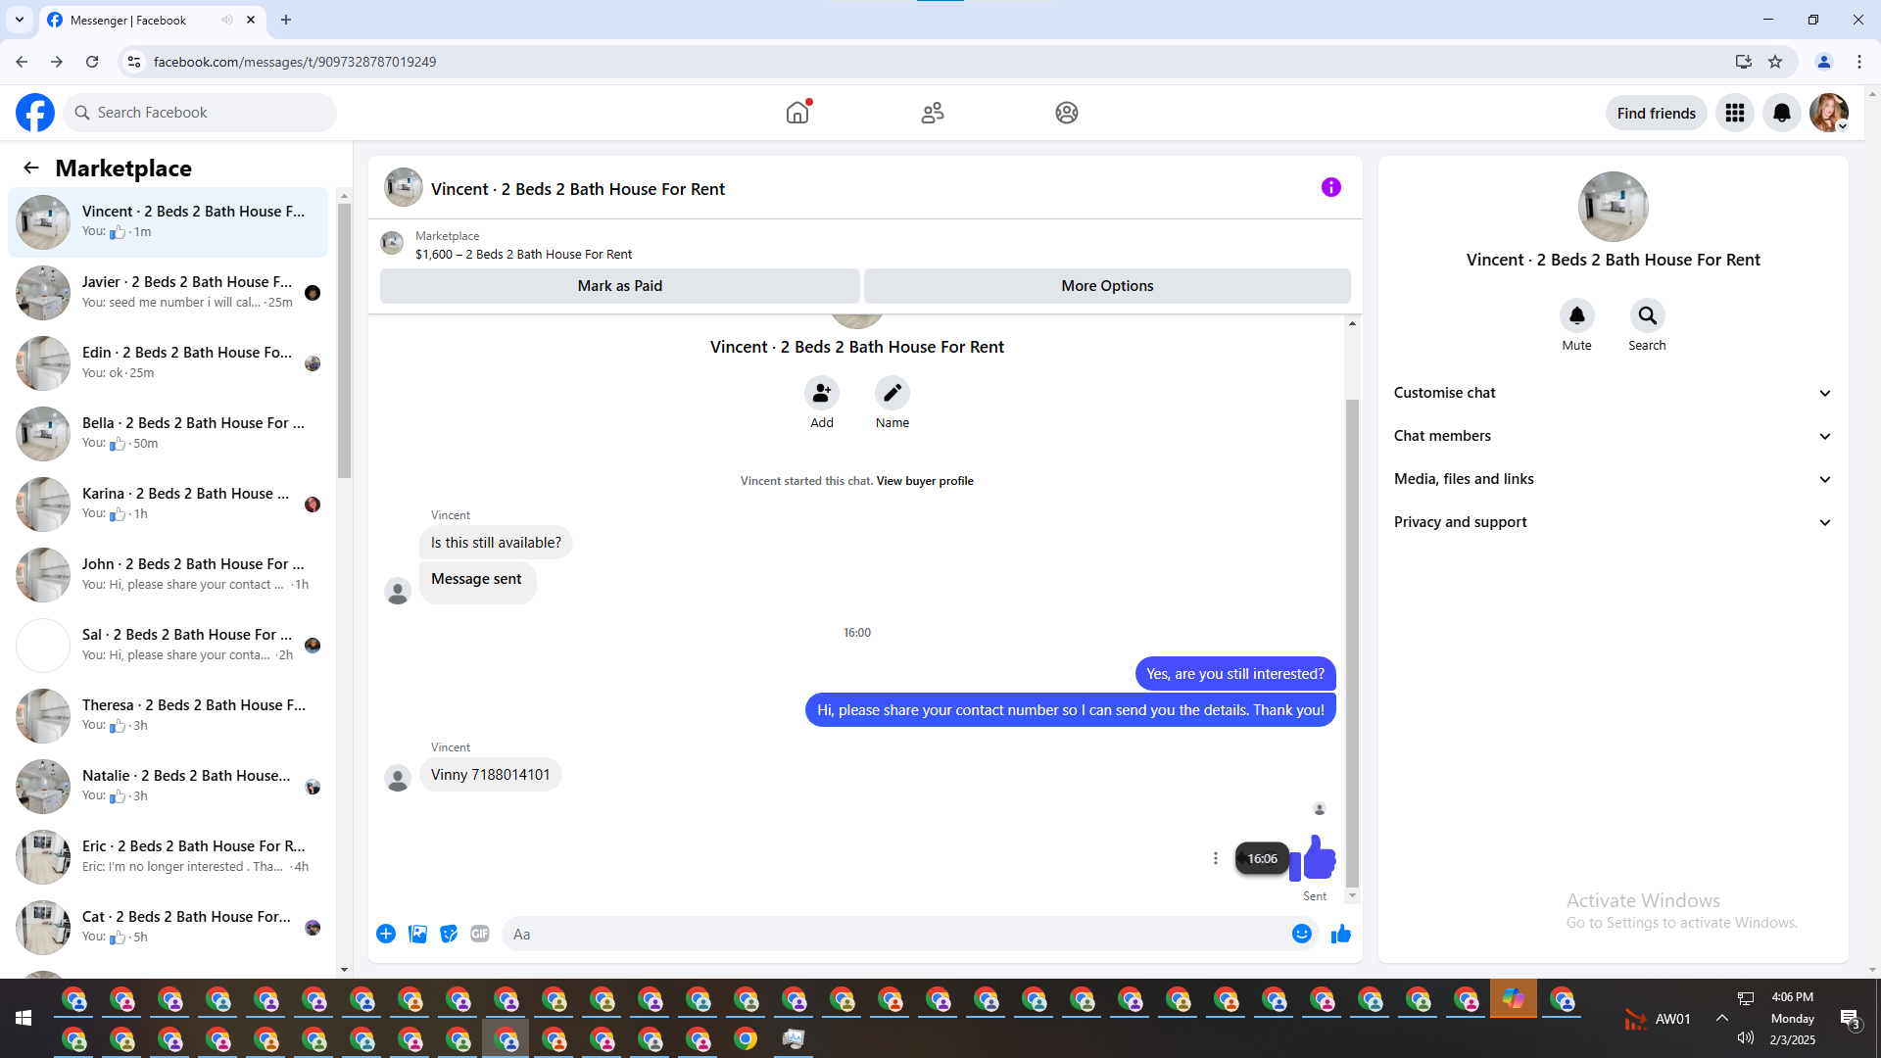This screenshot has width=1881, height=1058.
Task: Open the notifications bell
Action: tap(1782, 113)
